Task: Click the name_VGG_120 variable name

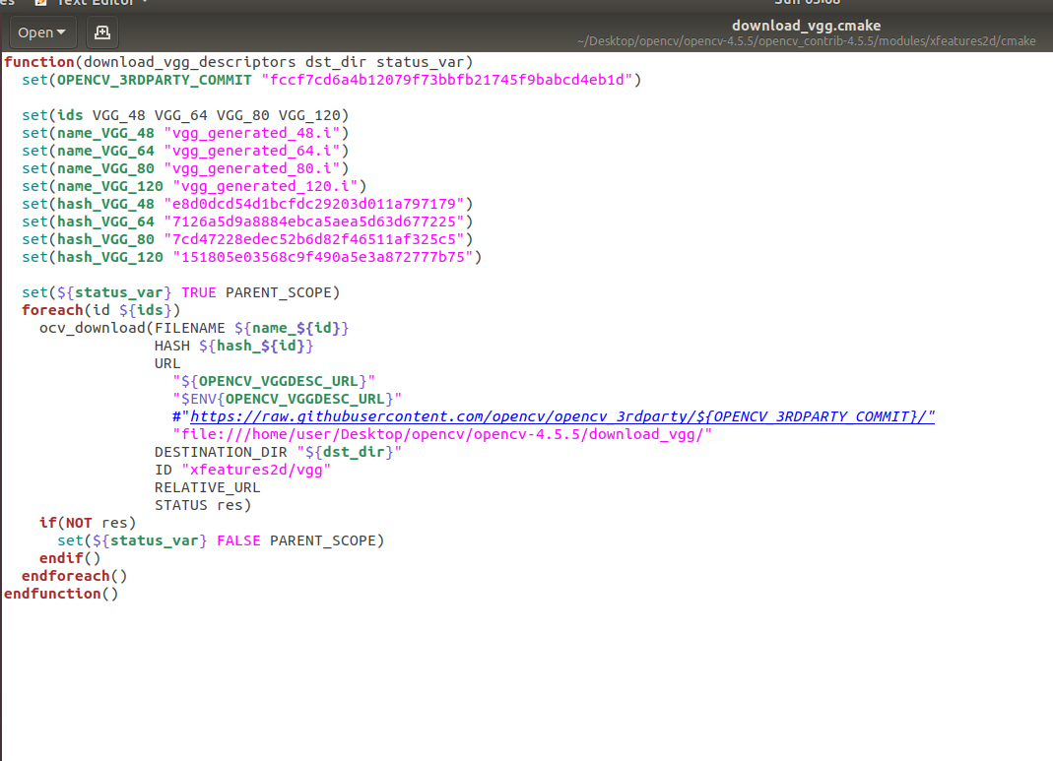Action: 110,187
